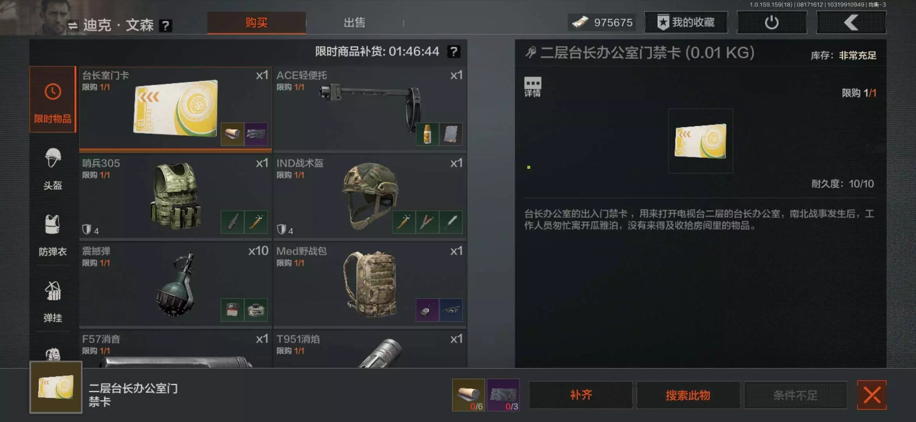Select the Med野战包 backpack item
916x422 pixels.
click(370, 284)
